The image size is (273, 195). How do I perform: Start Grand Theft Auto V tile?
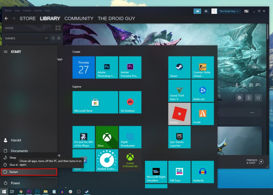[x=179, y=91]
